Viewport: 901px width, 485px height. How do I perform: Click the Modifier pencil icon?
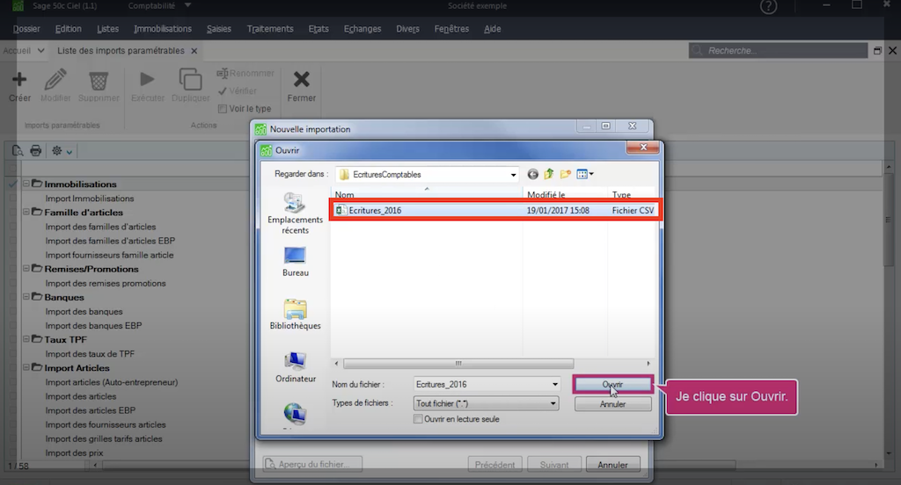pos(55,79)
